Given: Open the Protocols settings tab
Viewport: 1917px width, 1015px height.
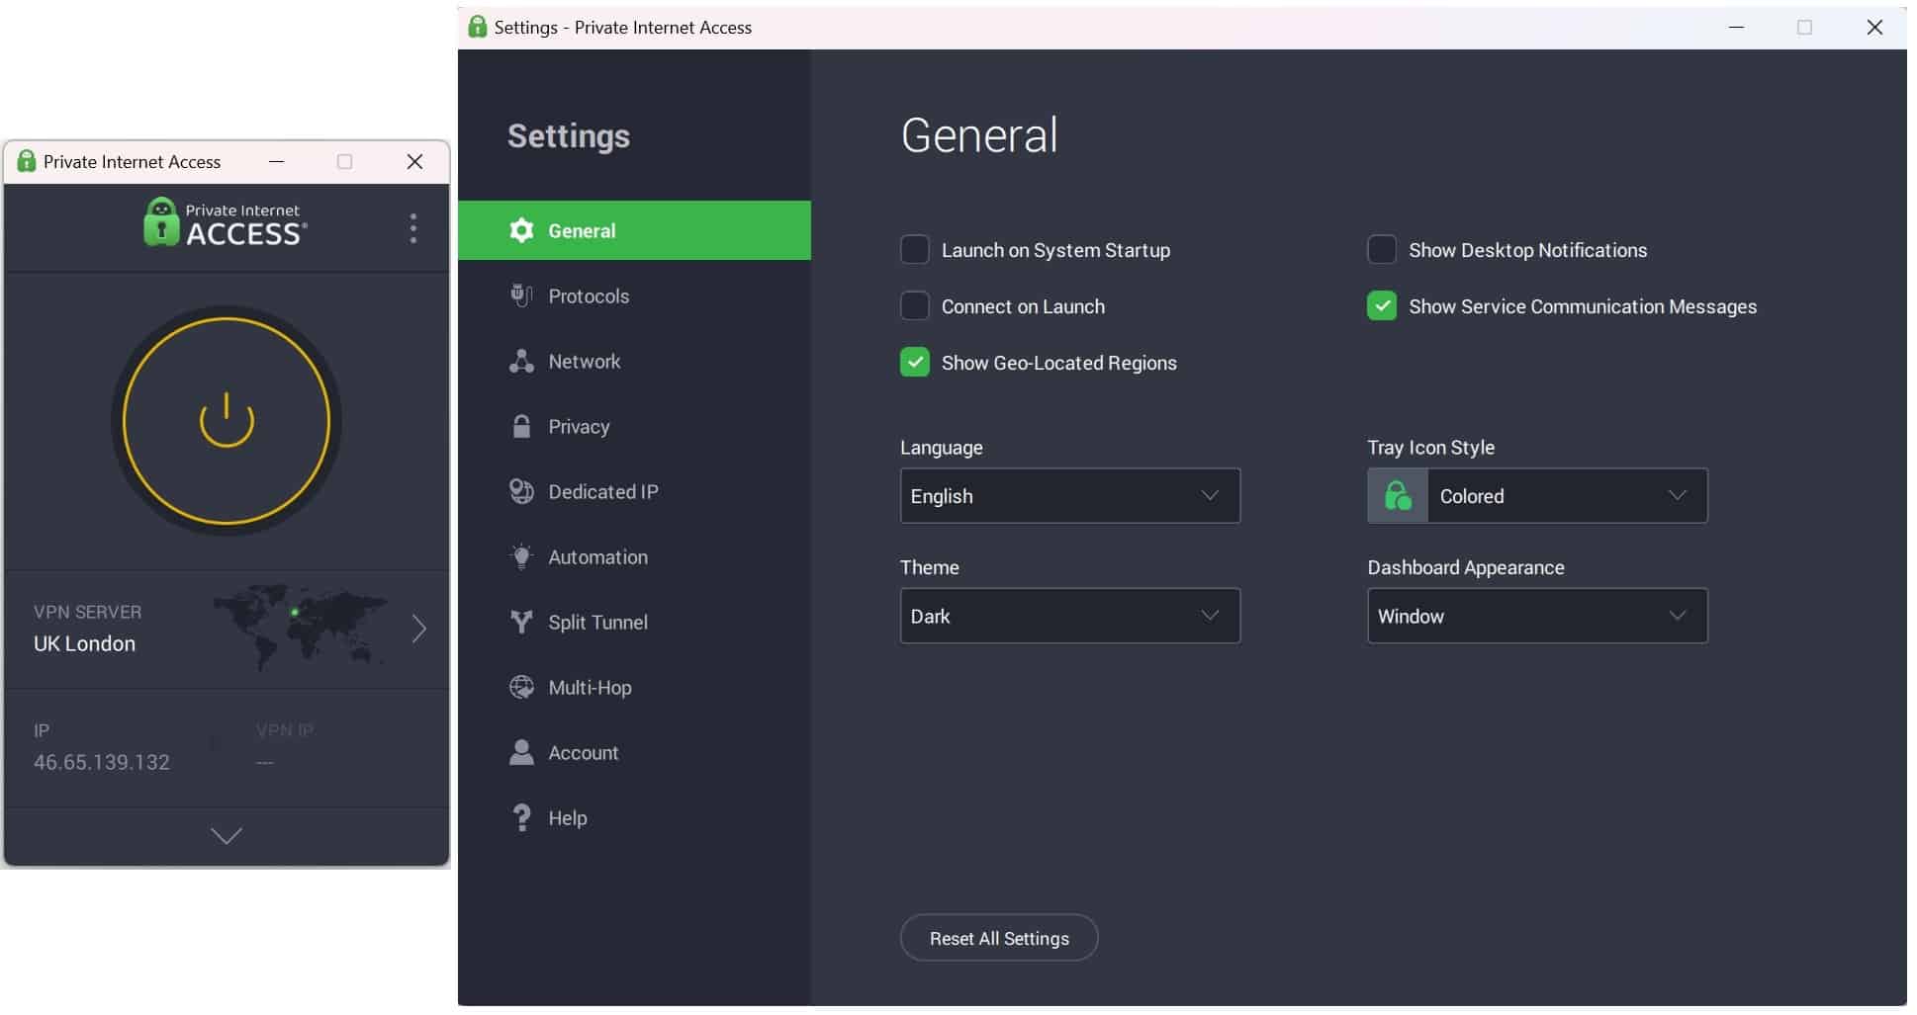Looking at the screenshot, I should (x=634, y=296).
